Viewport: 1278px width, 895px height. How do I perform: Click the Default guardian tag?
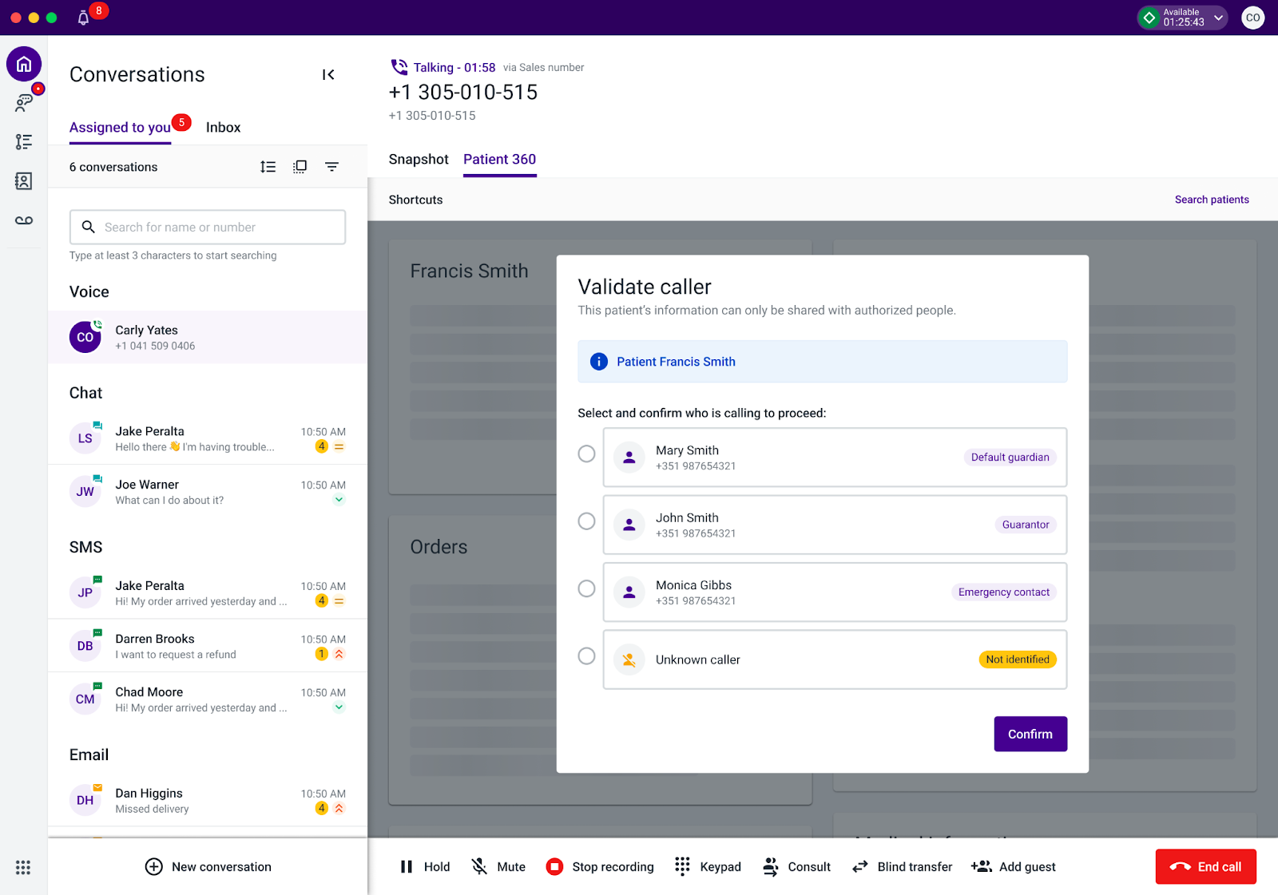point(1010,457)
